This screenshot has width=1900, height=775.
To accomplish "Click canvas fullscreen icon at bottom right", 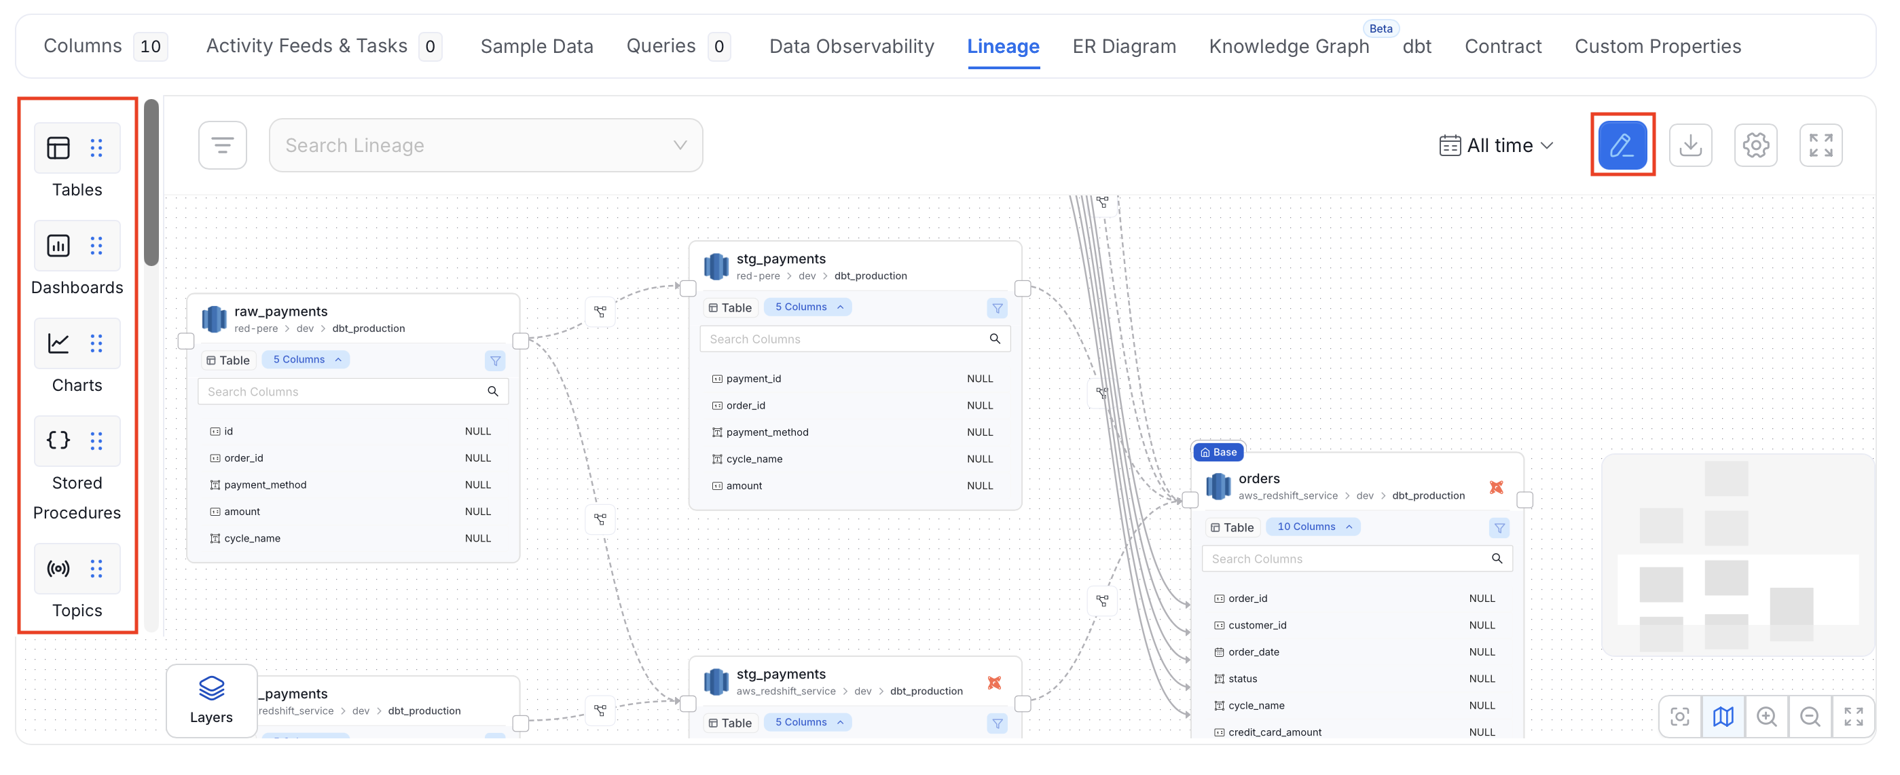I will click(1852, 717).
